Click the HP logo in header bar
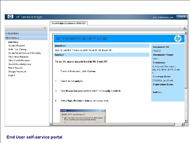This screenshot has width=190, height=143. tap(10, 16)
